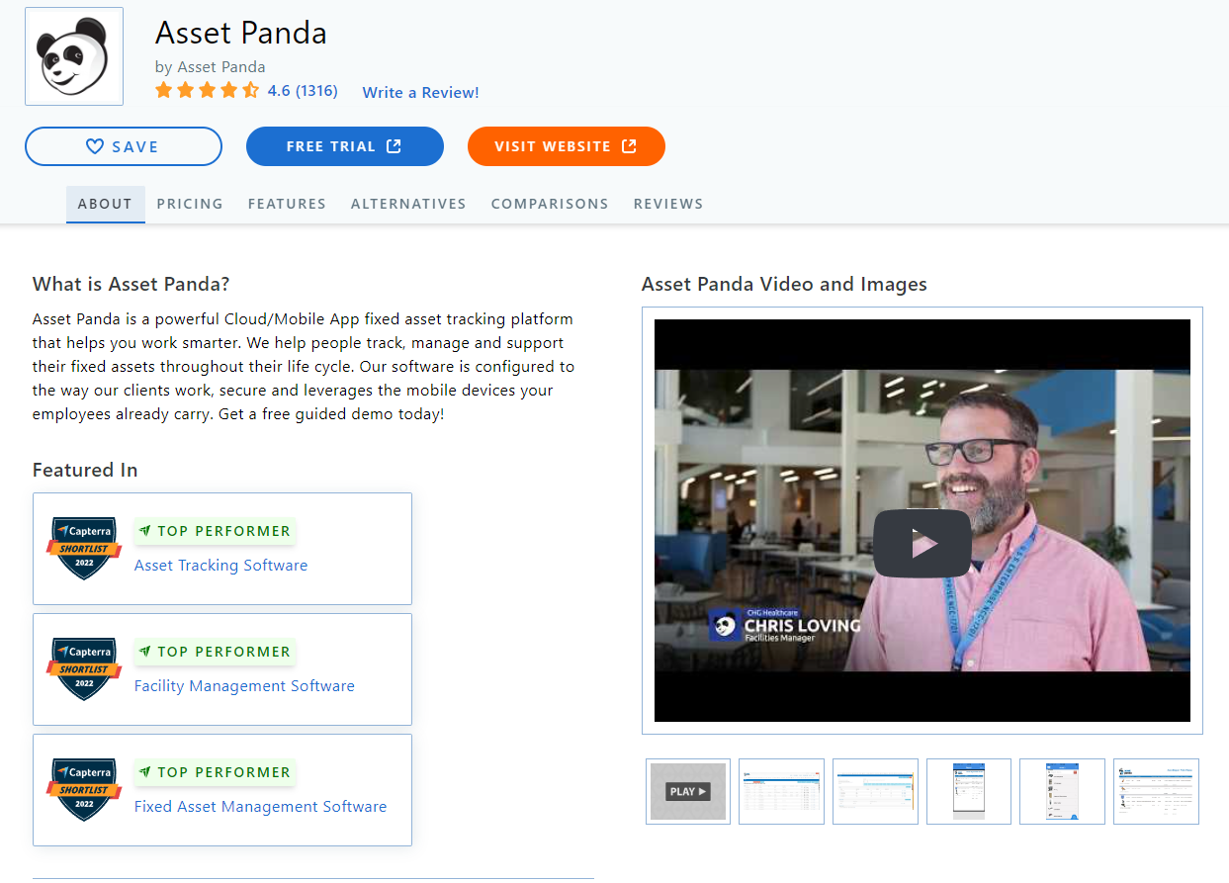Click the 'by Asset Panda' vendor text
1229x883 pixels.
(211, 67)
